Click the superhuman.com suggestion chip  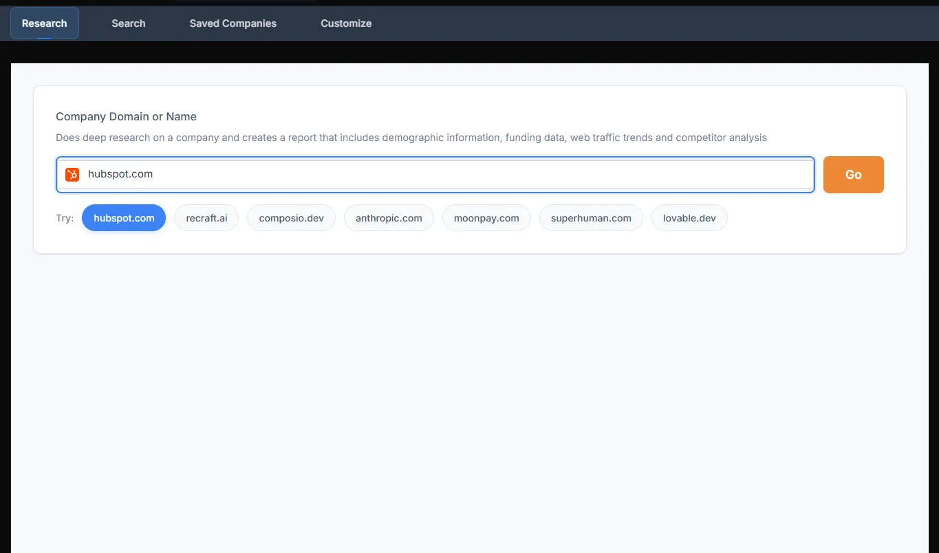pyautogui.click(x=591, y=218)
